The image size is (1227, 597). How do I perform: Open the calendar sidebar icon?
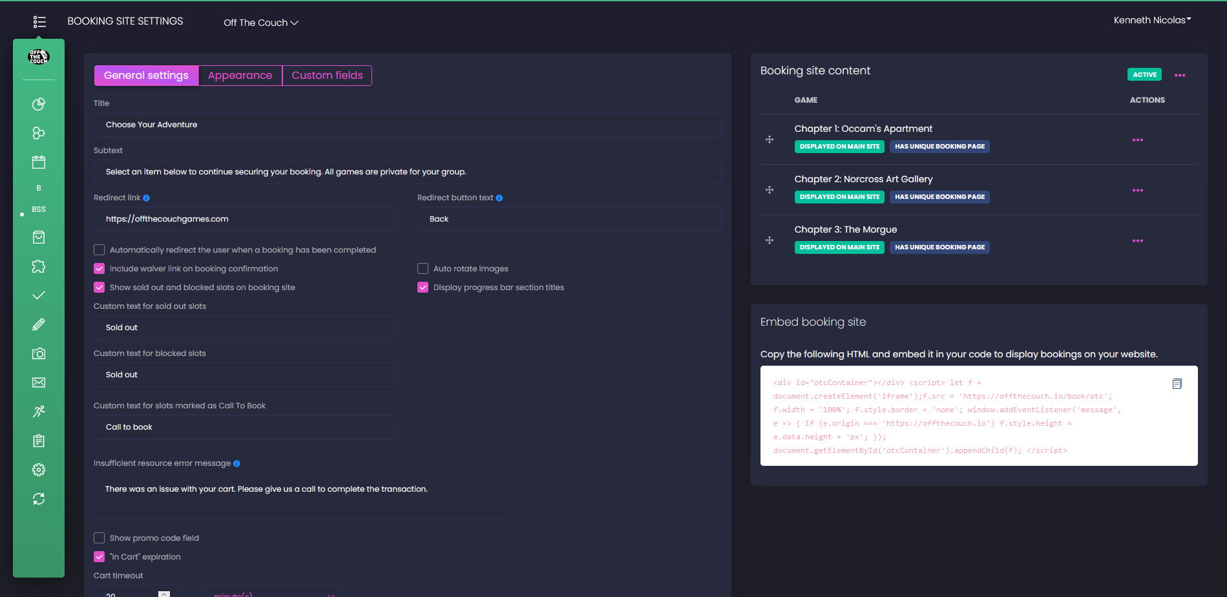[x=39, y=162]
